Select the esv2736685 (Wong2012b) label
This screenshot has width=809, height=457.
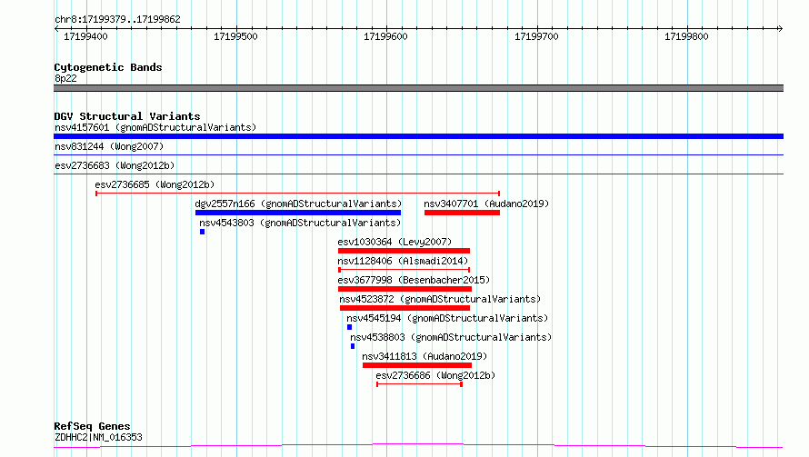pyautogui.click(x=155, y=184)
